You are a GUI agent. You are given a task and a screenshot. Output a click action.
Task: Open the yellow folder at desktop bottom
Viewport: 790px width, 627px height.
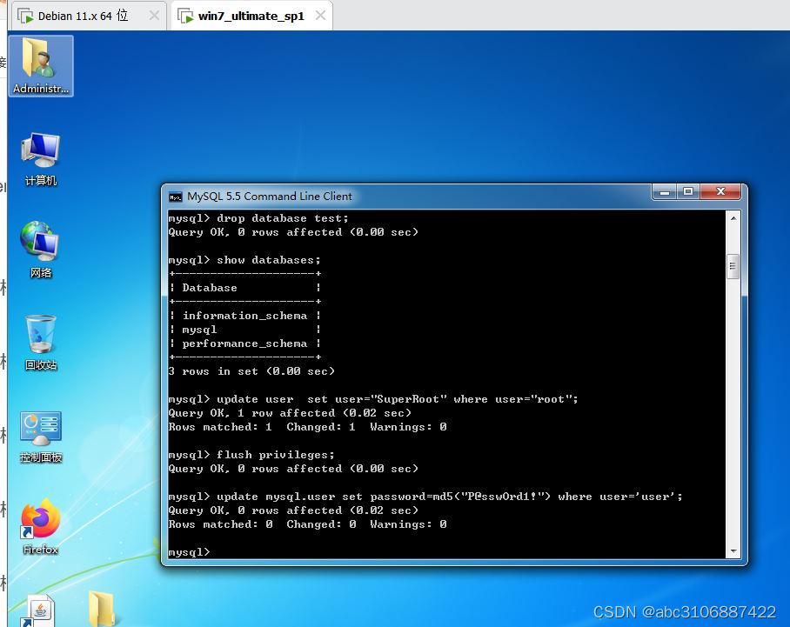tap(102, 609)
